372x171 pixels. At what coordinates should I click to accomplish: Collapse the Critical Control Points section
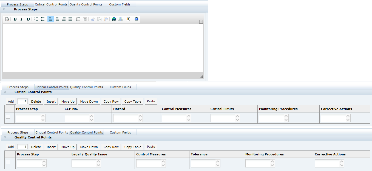point(4,92)
